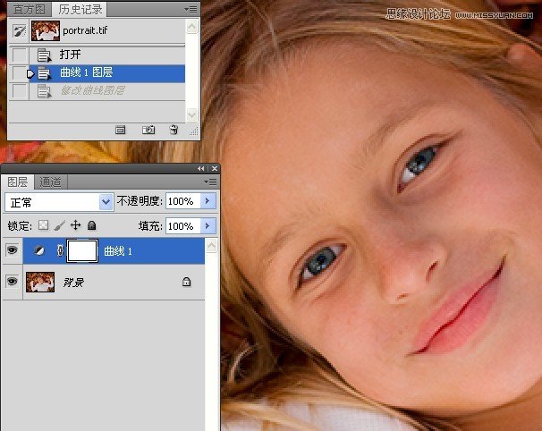Hide the 背景 layer
This screenshot has height=431, width=542.
coord(13,282)
